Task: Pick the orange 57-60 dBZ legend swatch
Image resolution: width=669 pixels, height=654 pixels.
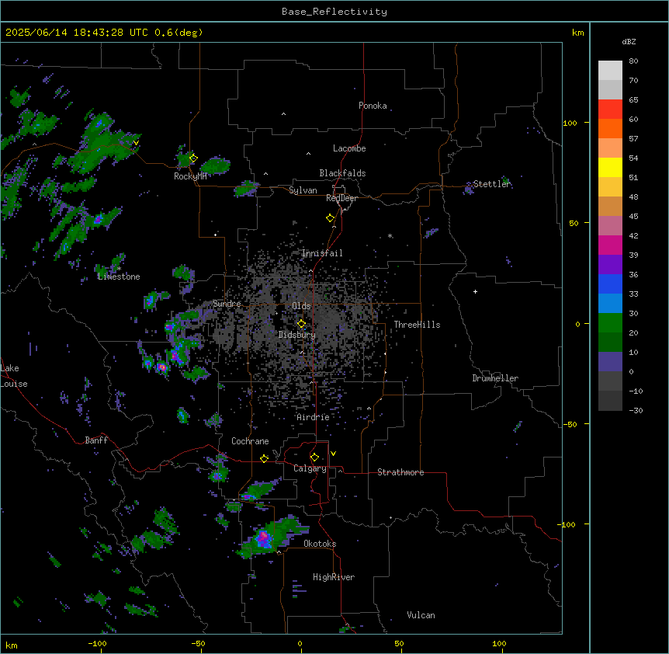Action: coord(610,128)
